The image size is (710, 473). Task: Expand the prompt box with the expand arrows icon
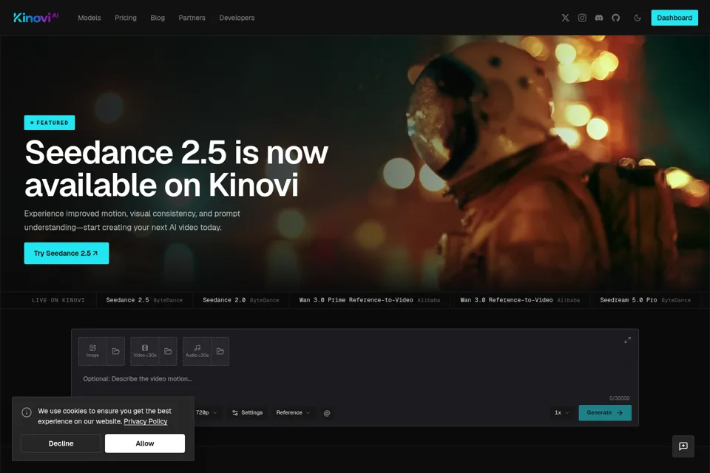627,340
